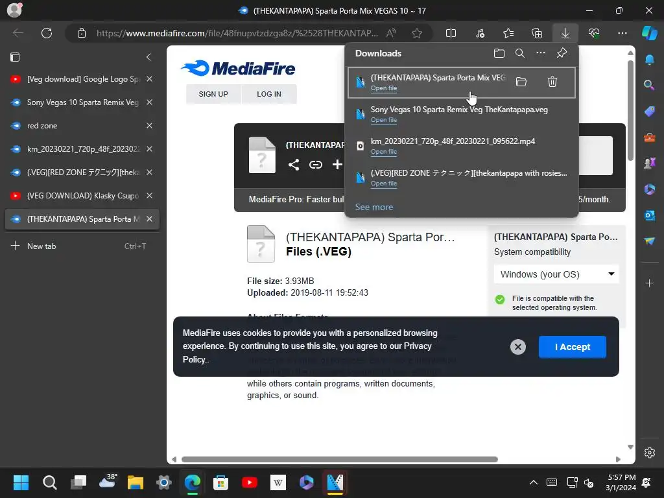The width and height of the screenshot is (664, 498).
Task: Search downloads with the magnifier icon
Action: point(520,53)
